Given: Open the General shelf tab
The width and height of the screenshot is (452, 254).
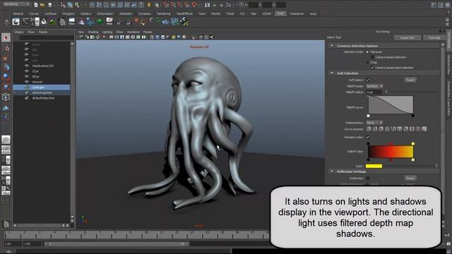Looking at the screenshot, I should click(18, 13).
